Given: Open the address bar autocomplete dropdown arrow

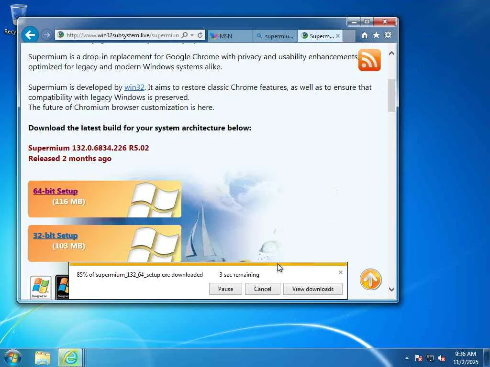Looking at the screenshot, I should pos(192,35).
